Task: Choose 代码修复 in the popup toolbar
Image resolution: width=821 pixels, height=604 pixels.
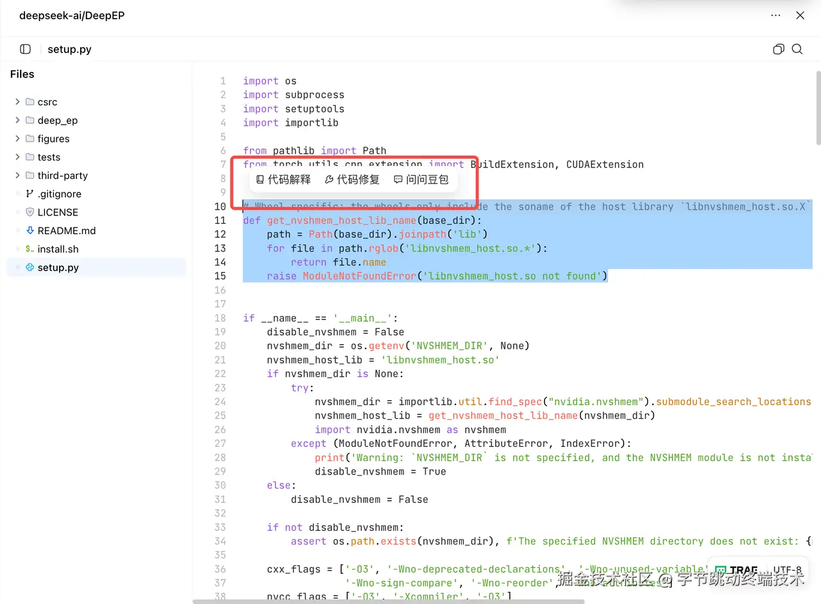Action: click(352, 180)
